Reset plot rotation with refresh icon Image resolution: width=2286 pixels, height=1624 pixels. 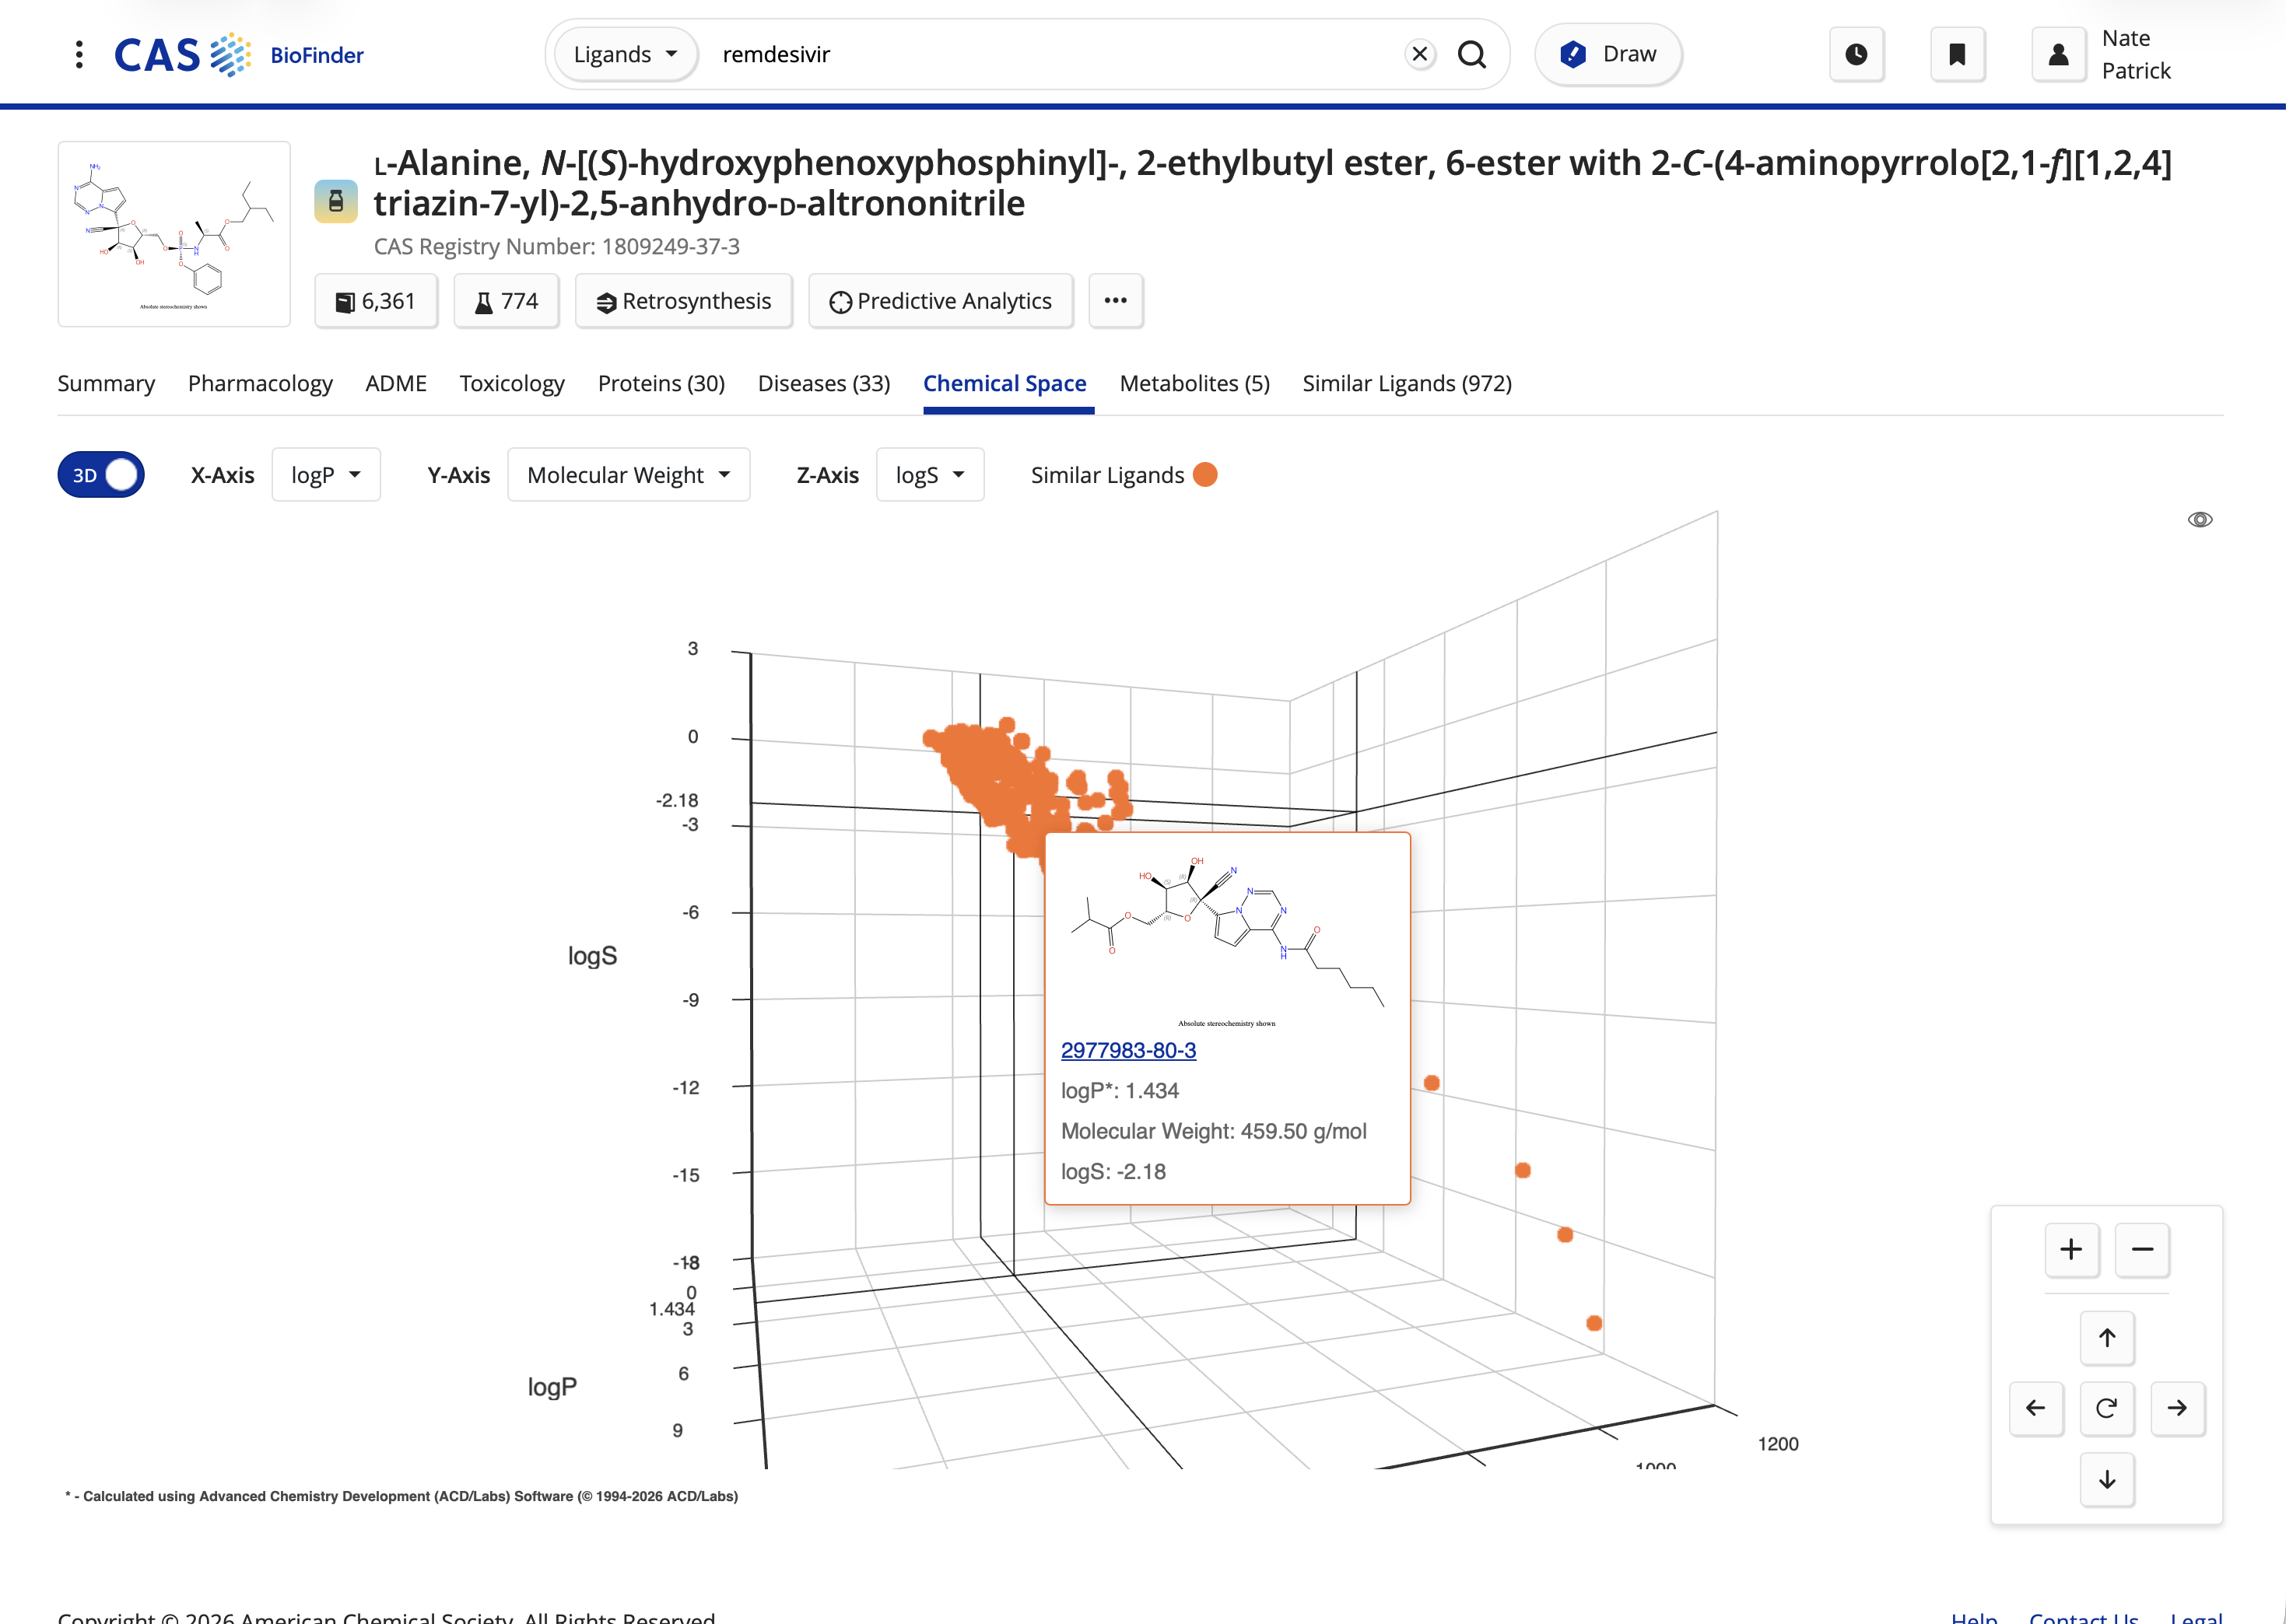2107,1408
